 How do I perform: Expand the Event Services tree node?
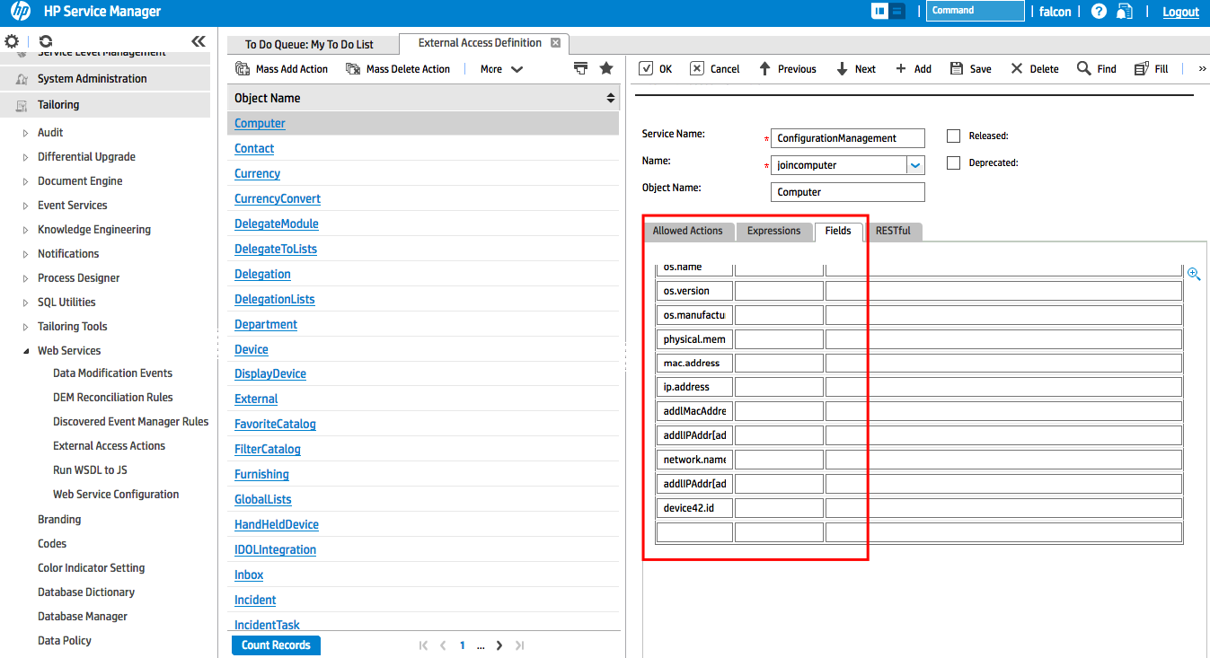pos(25,206)
